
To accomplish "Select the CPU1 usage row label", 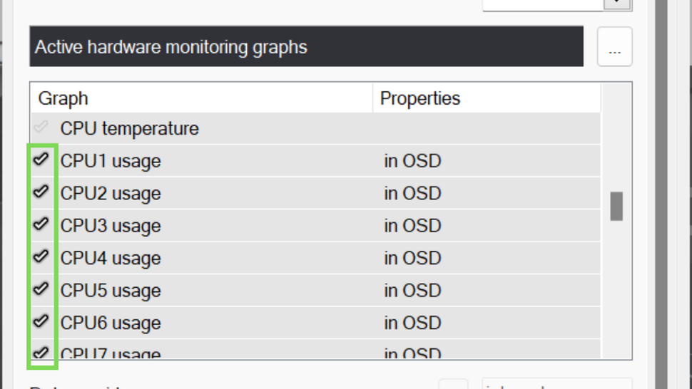I will click(x=111, y=161).
